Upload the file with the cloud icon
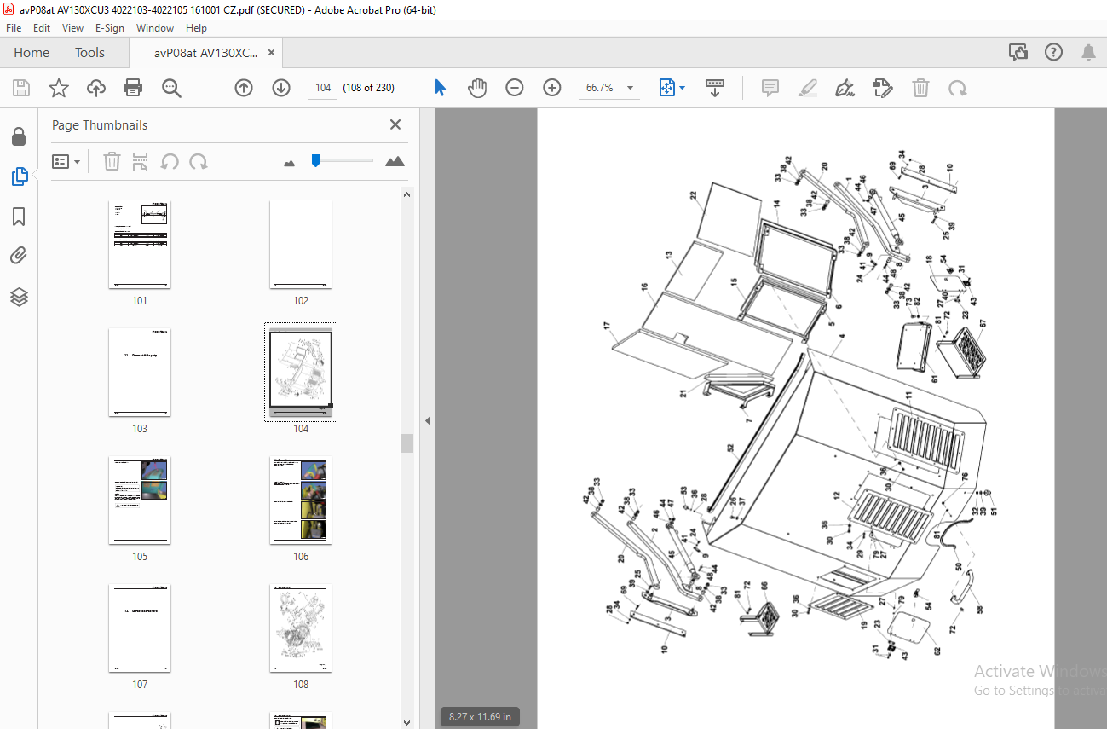Image resolution: width=1107 pixels, height=729 pixels. coord(96,88)
